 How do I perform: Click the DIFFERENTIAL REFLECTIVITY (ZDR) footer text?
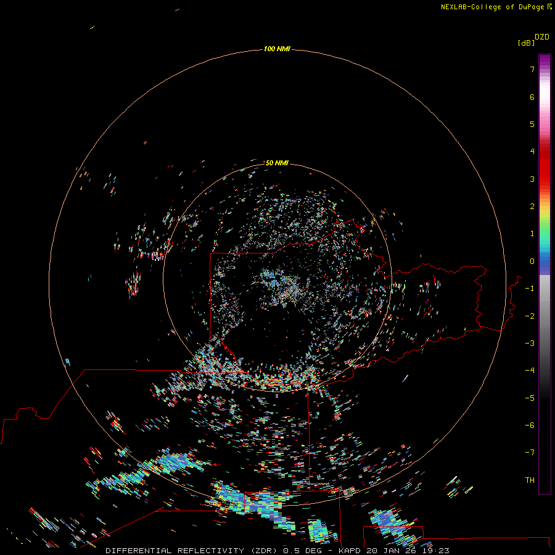[x=192, y=551]
